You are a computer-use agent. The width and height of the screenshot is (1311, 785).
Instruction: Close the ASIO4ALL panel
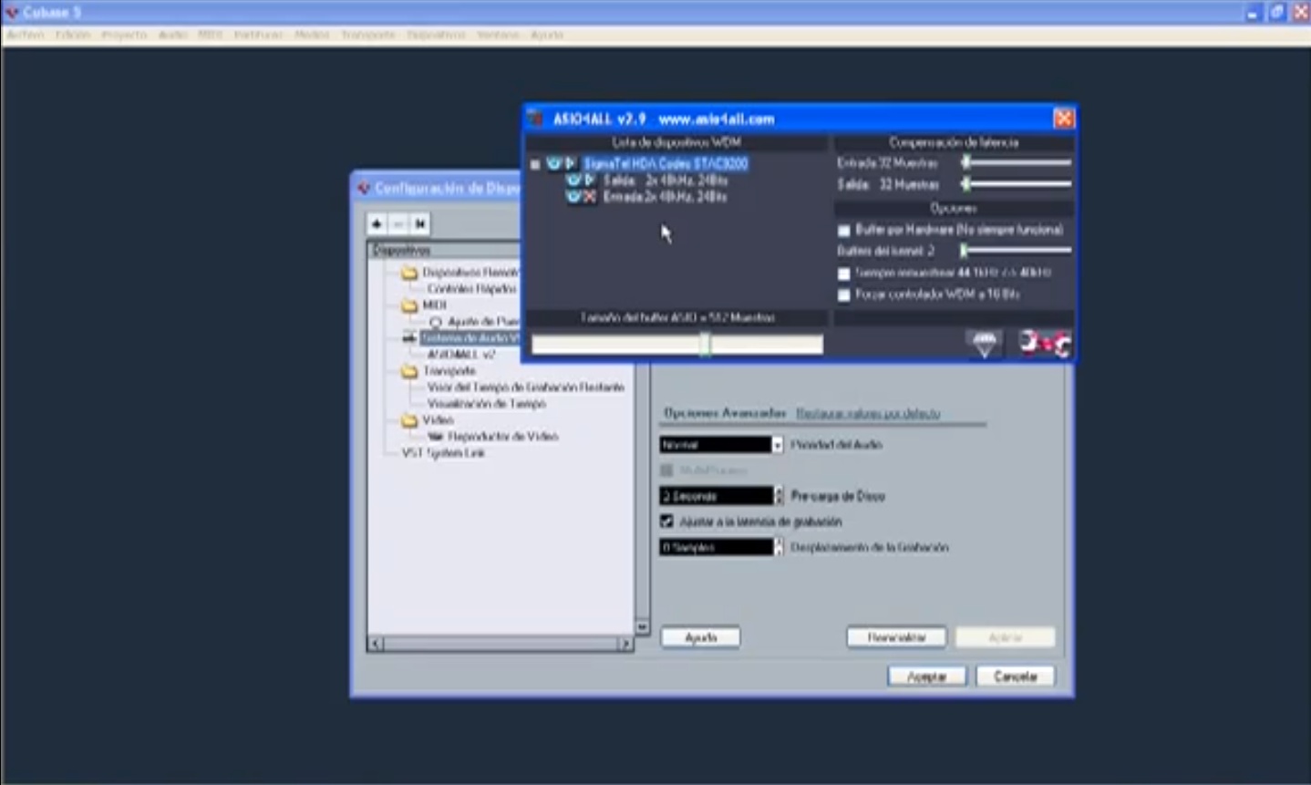pos(1063,119)
